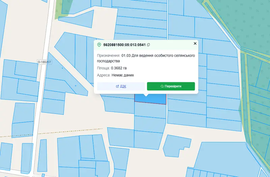Viewport: 270px width, 177px height.
Task: Copy the cadastral number with the copy icon
Action: (148, 45)
